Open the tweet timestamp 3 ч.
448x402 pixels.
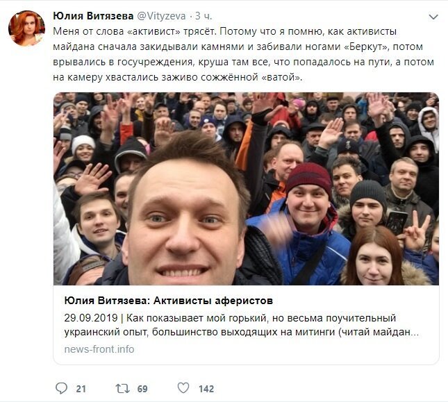click(204, 16)
